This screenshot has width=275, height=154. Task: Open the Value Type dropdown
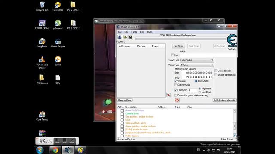(x=197, y=65)
